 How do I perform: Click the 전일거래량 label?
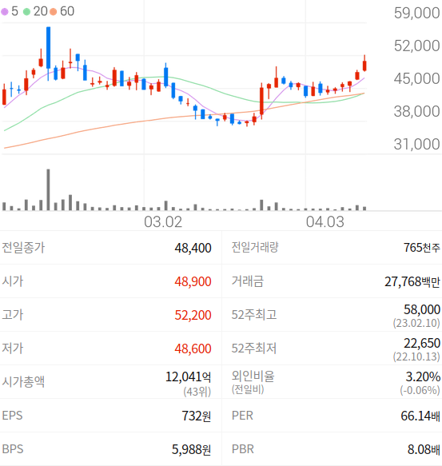click(255, 247)
